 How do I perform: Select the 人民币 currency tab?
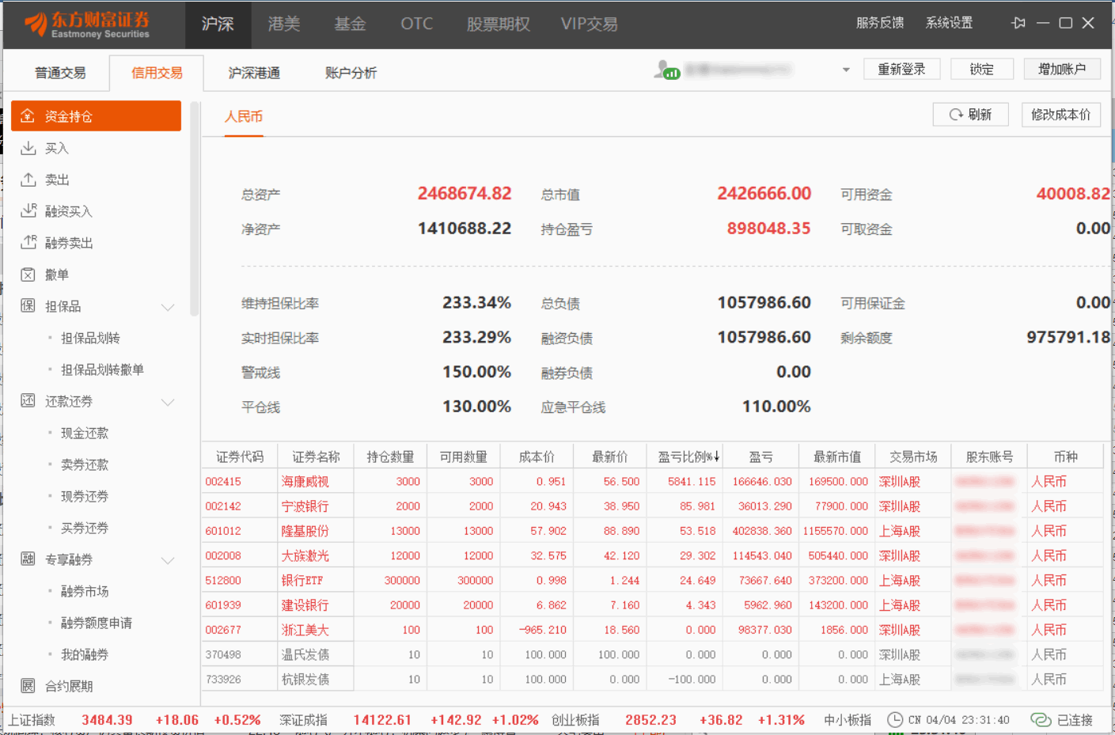244,116
